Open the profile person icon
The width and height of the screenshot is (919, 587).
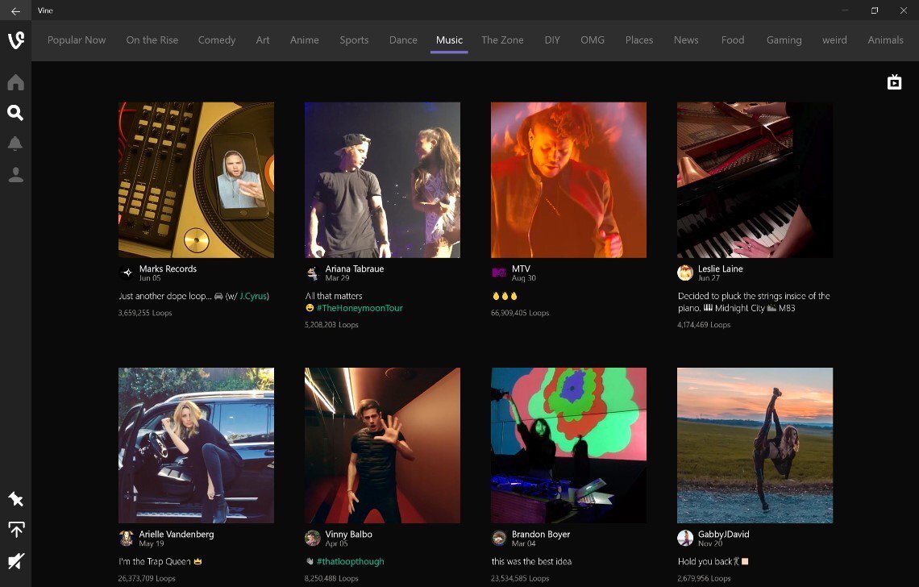(x=15, y=175)
